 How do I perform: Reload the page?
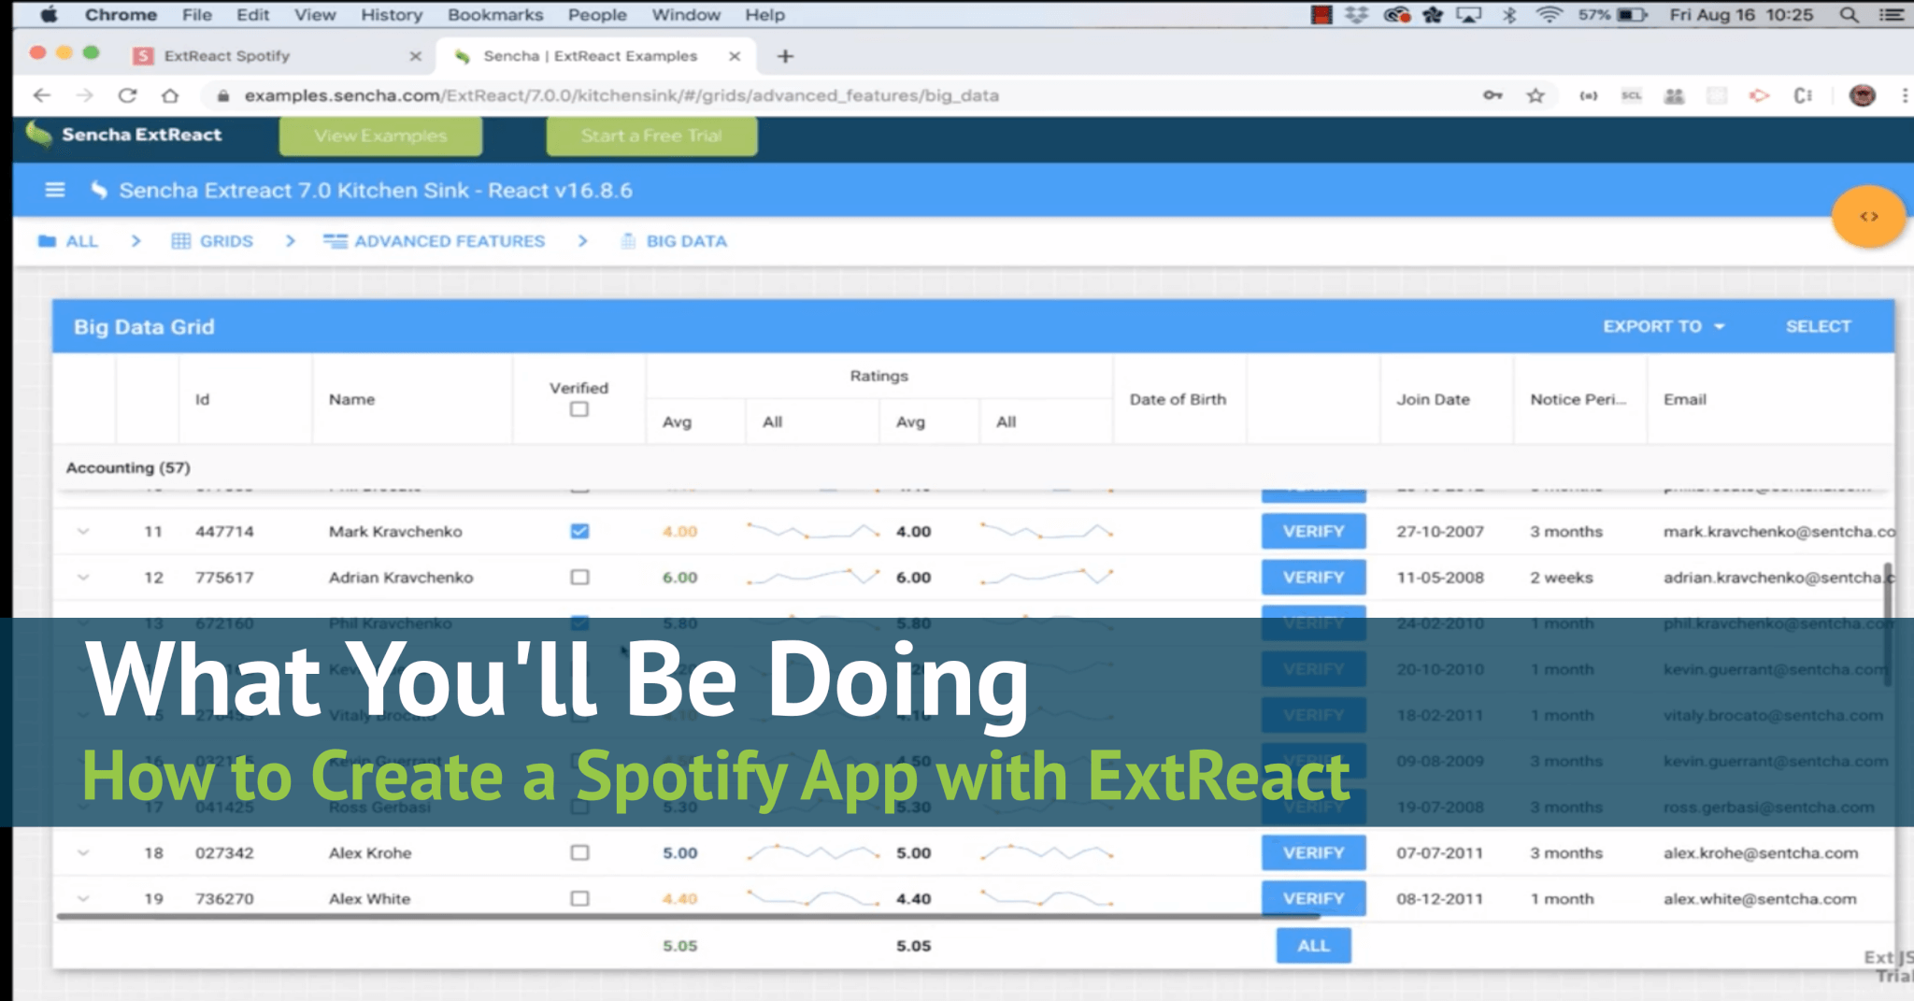[x=128, y=95]
